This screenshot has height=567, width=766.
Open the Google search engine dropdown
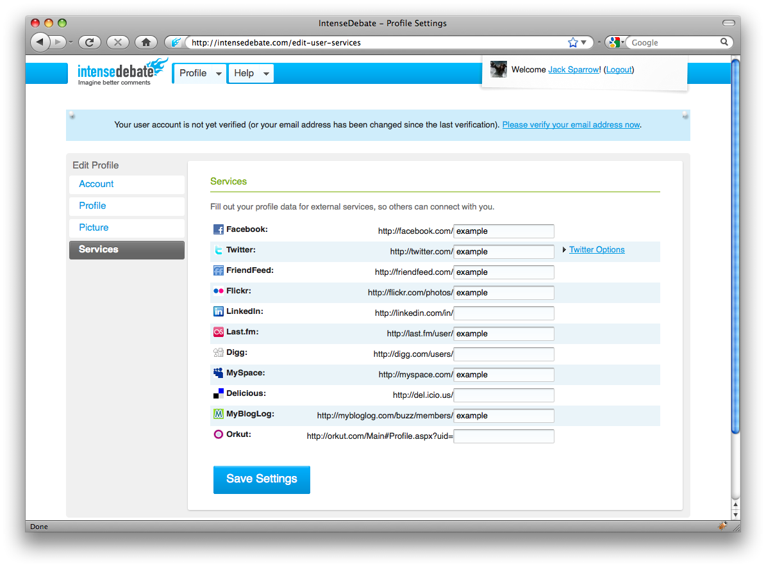click(615, 42)
